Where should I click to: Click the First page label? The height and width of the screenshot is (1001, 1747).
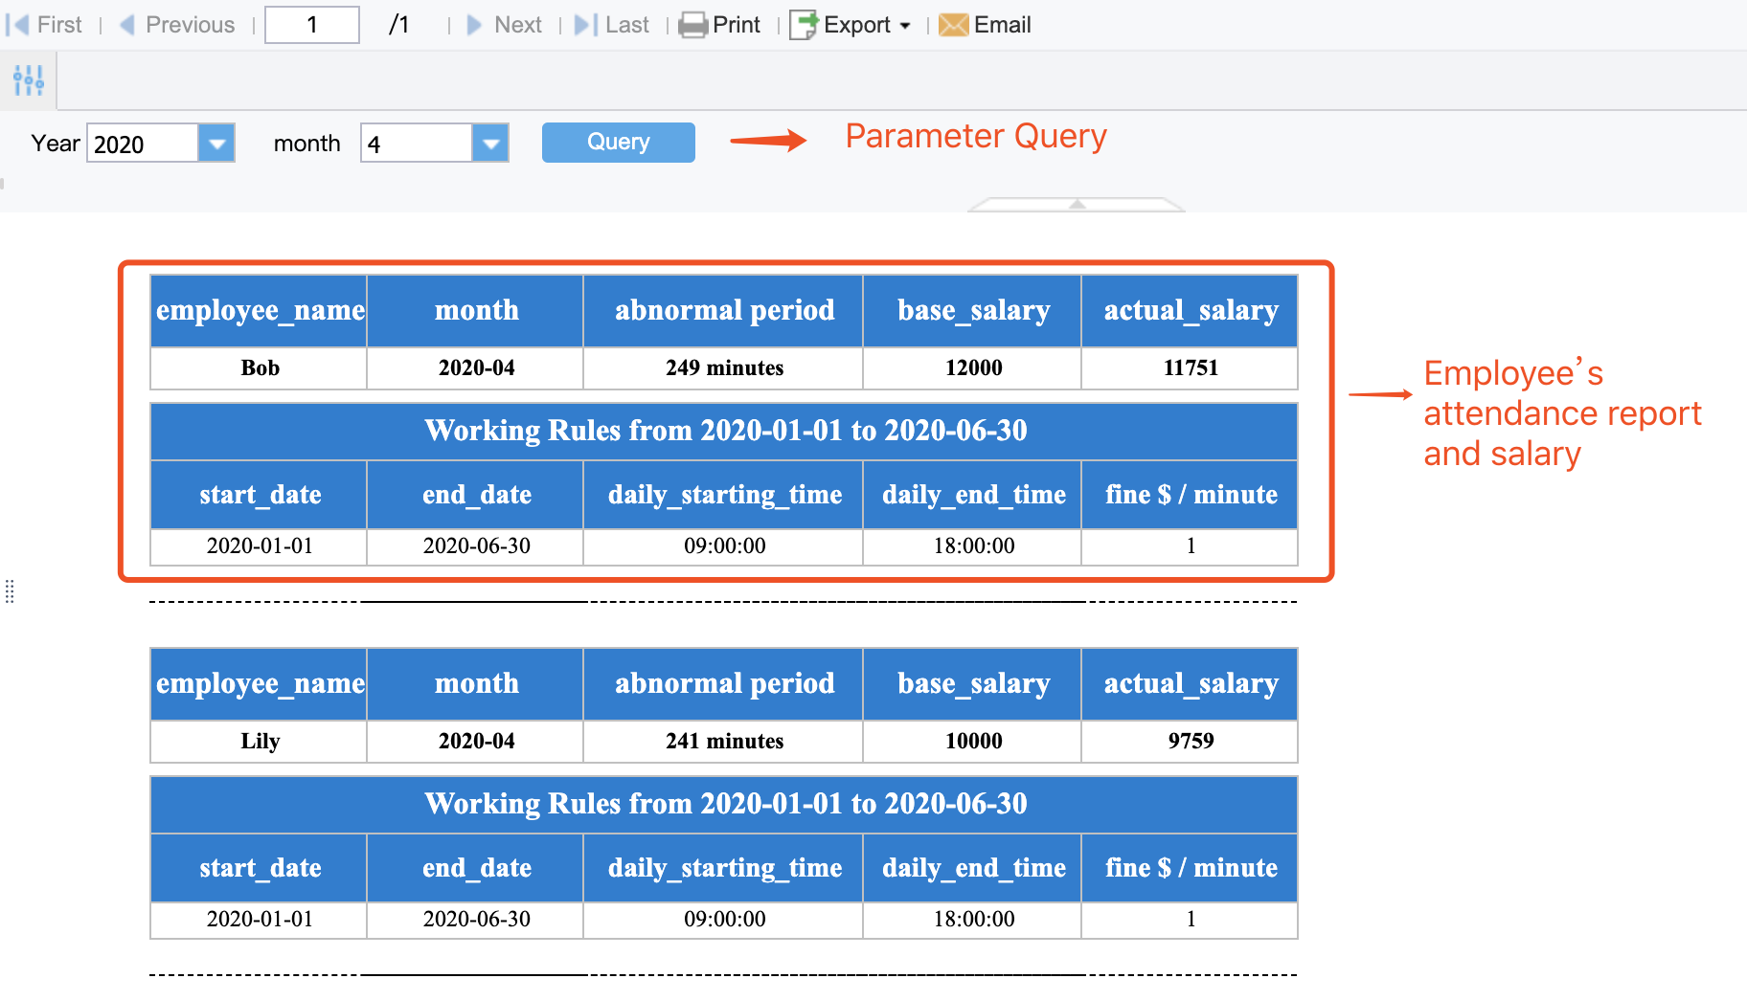click(59, 25)
